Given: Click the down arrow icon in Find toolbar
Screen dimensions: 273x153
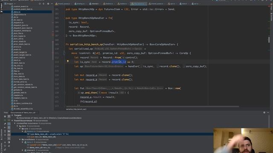Looking at the screenshot, I should click(x=5, y=142).
